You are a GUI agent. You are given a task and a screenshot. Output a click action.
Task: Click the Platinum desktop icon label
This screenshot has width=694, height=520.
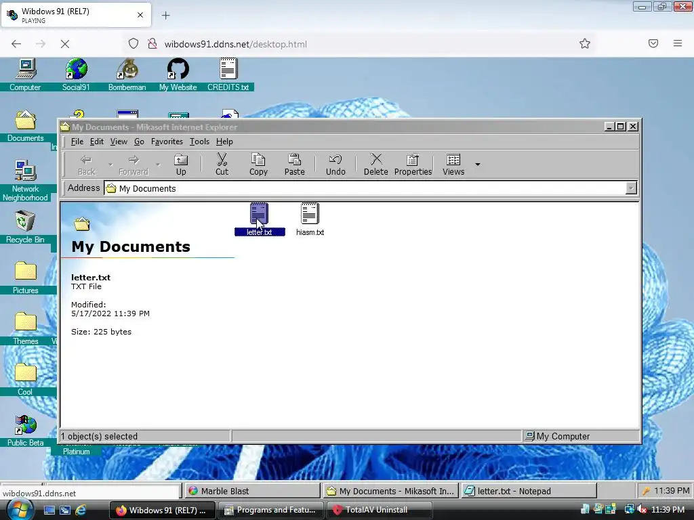[76, 452]
